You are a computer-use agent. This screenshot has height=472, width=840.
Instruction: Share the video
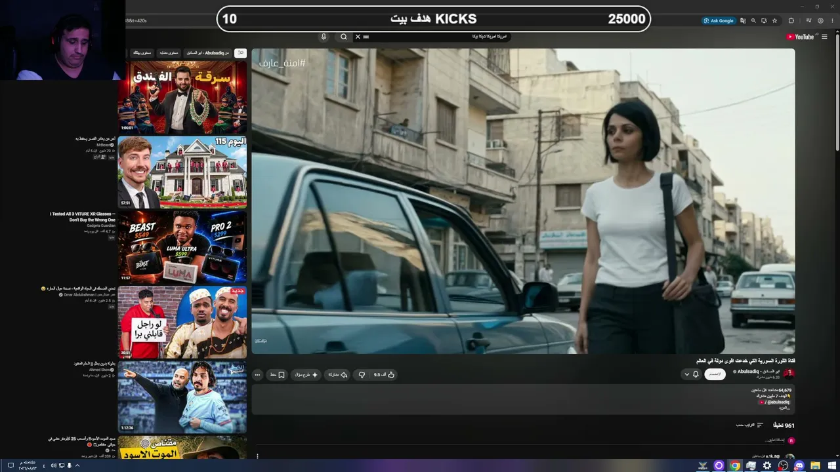(x=335, y=375)
